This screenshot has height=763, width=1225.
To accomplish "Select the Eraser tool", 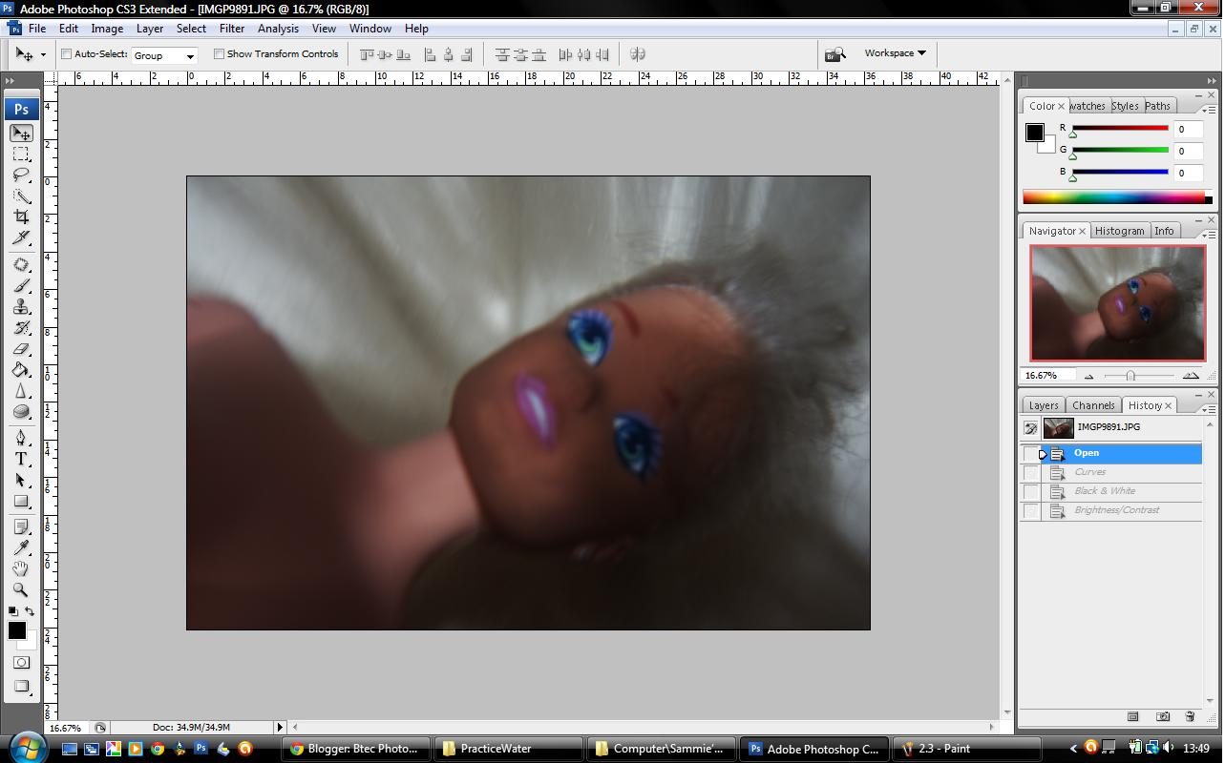I will (x=21, y=349).
